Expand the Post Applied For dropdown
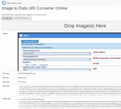 pos(57,59)
